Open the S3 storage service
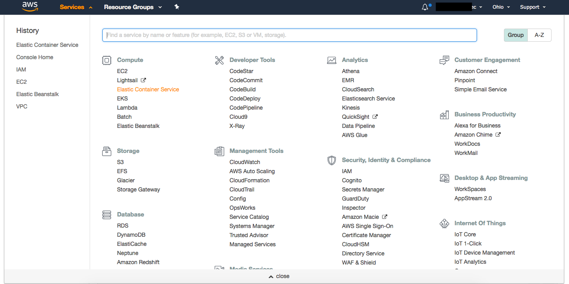The height and width of the screenshot is (284, 569). (x=120, y=162)
